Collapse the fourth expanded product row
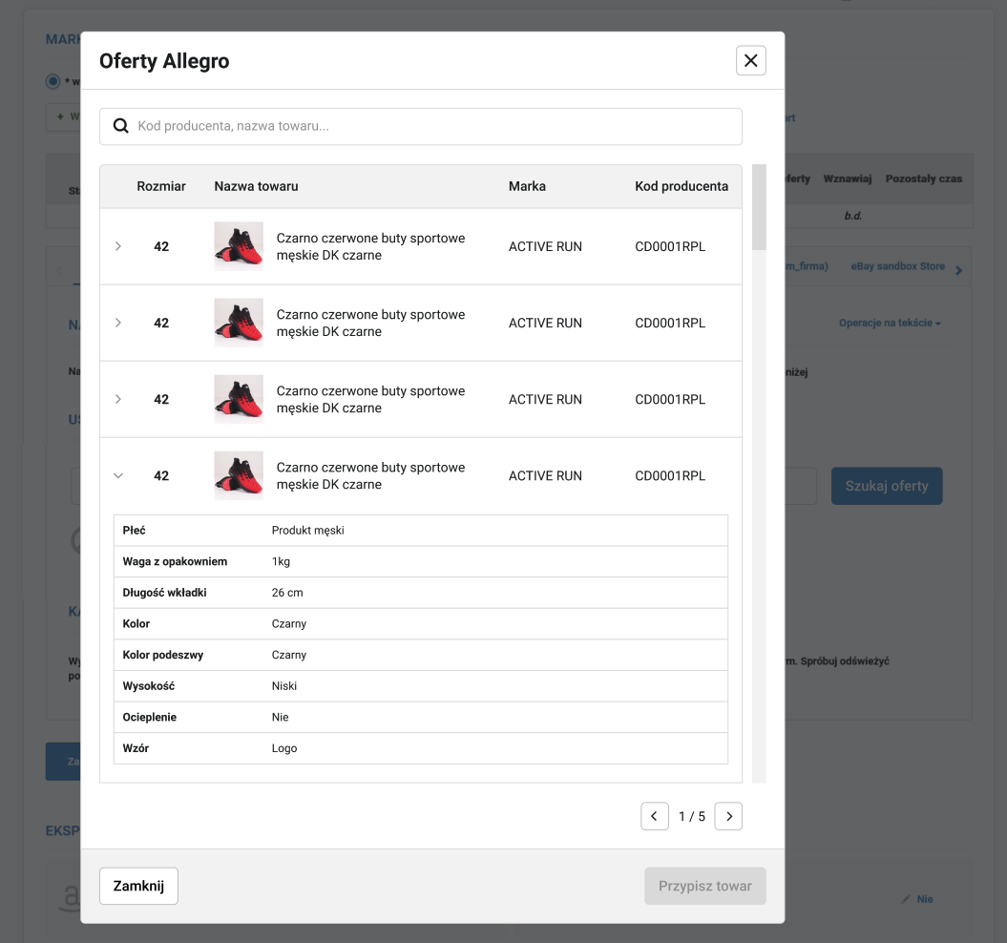1007x943 pixels. pyautogui.click(x=118, y=475)
